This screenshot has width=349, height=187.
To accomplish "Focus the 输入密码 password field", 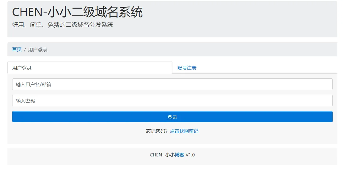I will (x=172, y=100).
